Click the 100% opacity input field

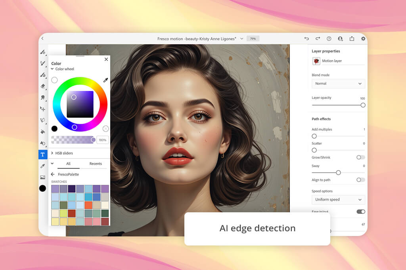click(x=103, y=140)
